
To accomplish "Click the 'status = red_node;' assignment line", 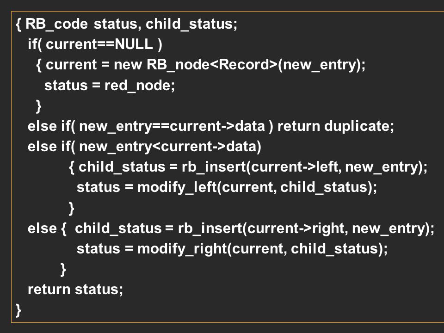I will [x=110, y=86].
